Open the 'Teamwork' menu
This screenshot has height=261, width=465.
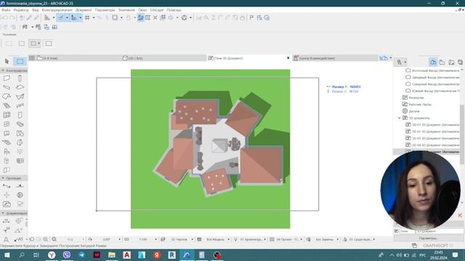pos(126,10)
